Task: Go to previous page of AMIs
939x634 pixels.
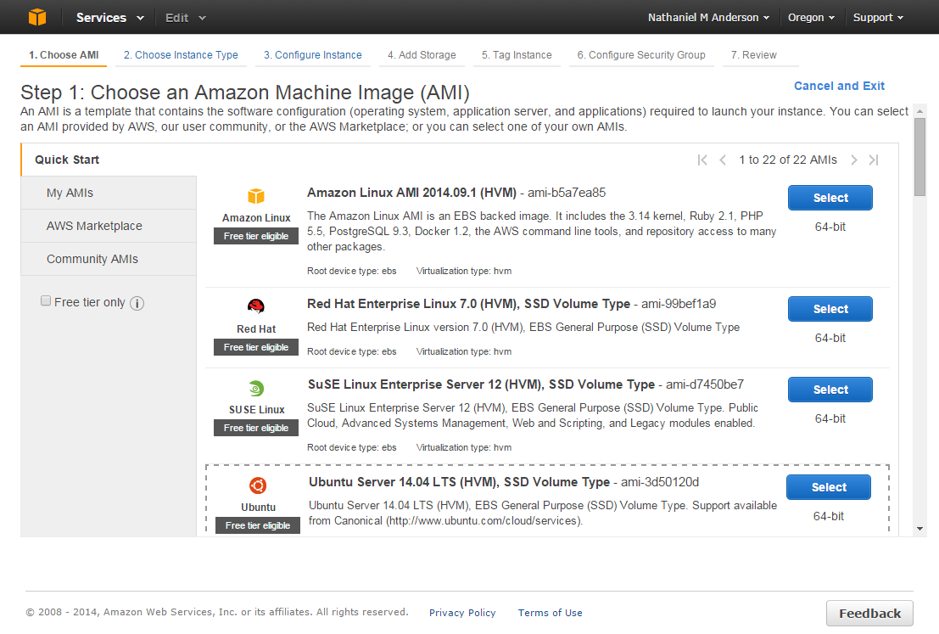Action: [723, 160]
